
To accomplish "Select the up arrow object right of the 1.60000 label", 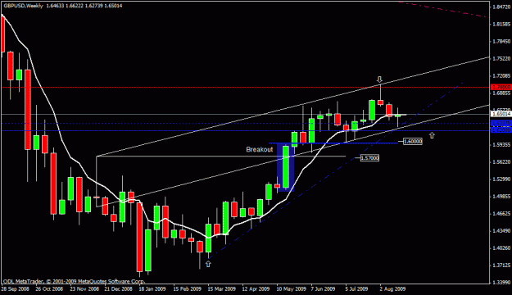I will [432, 135].
